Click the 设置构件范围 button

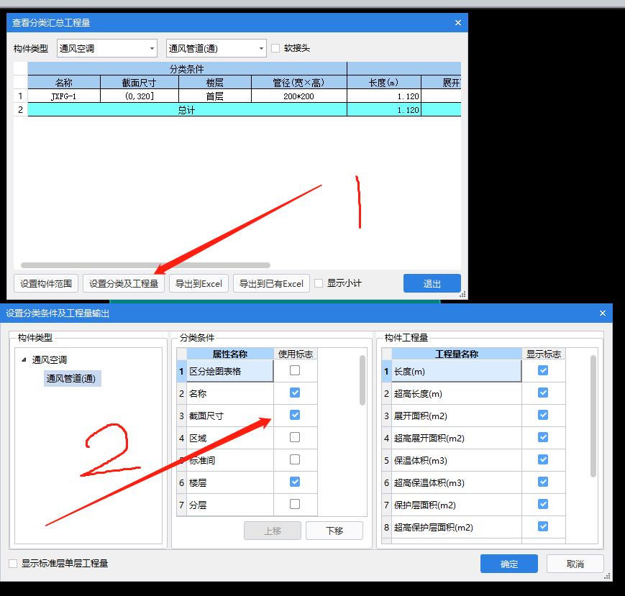(x=46, y=283)
